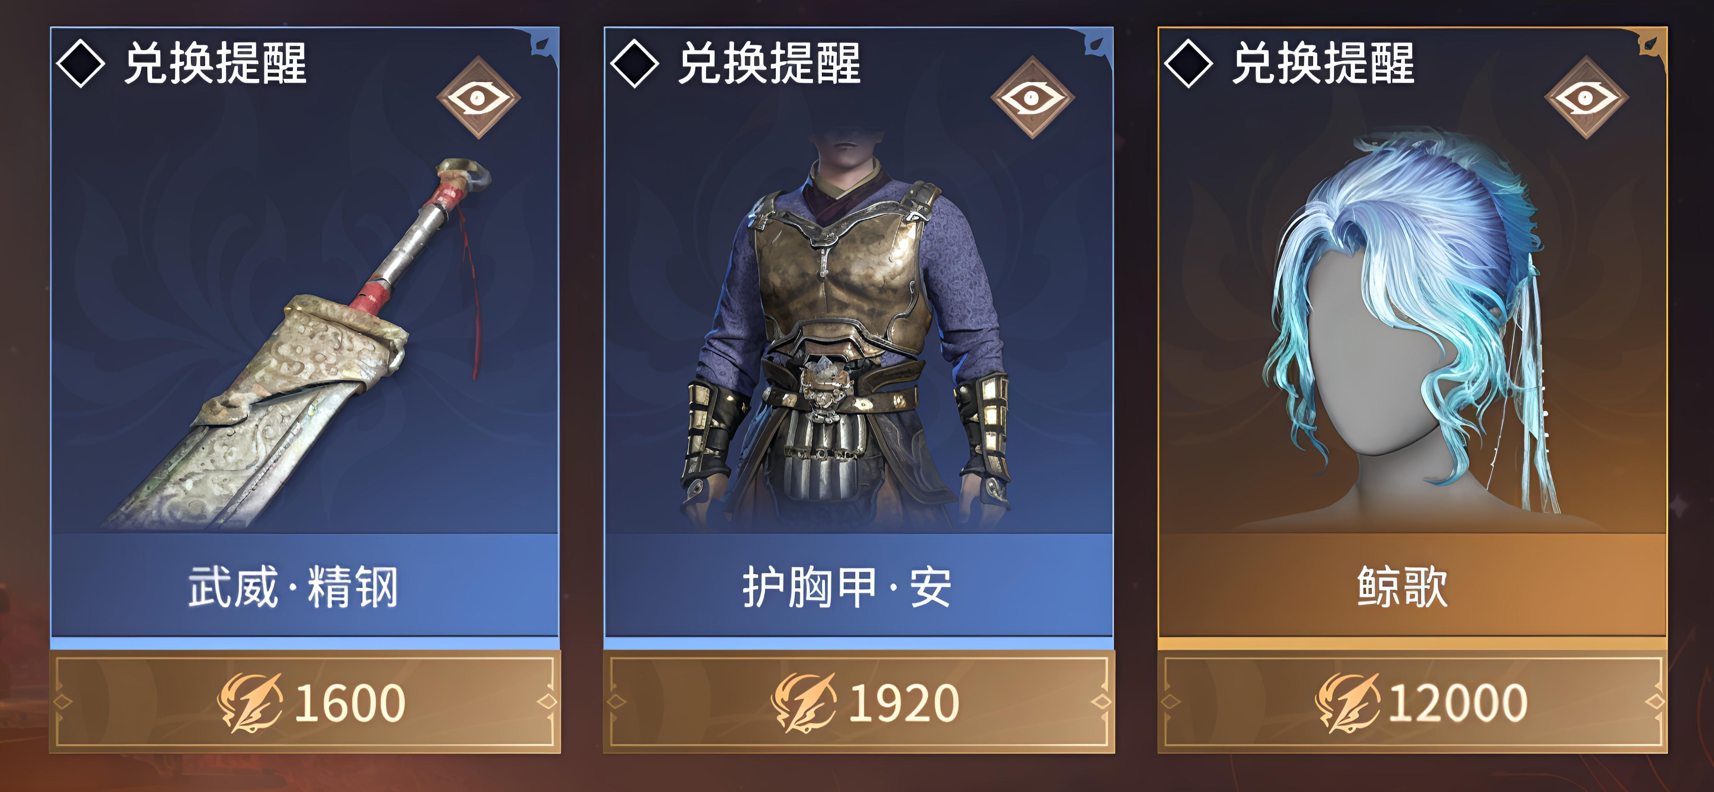Viewport: 1714px width, 792px height.
Task: Click the currency icon beside 1600
Action: 250,703
